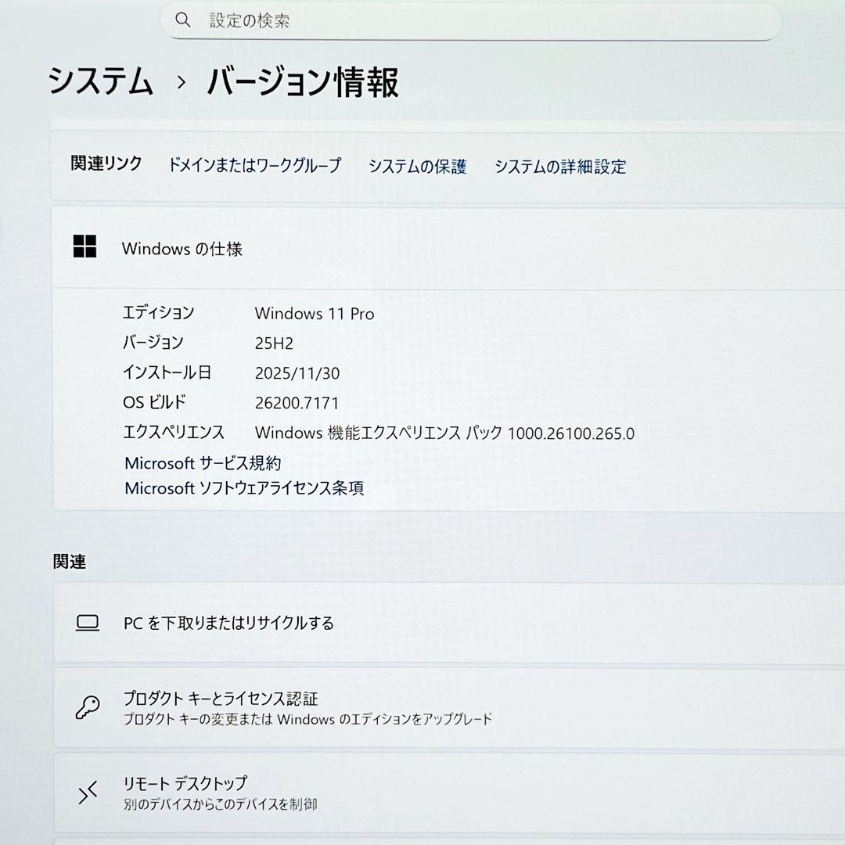Viewport: 845px width, 845px height.
Task: Click the 関連リンク section label
Action: point(104,164)
